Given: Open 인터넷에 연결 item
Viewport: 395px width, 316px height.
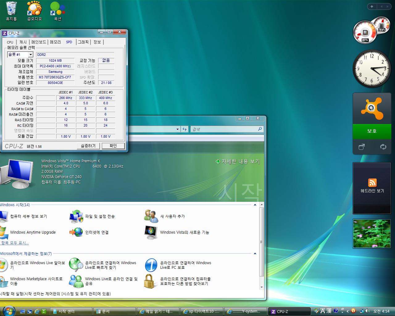Looking at the screenshot, I should coord(89,232).
